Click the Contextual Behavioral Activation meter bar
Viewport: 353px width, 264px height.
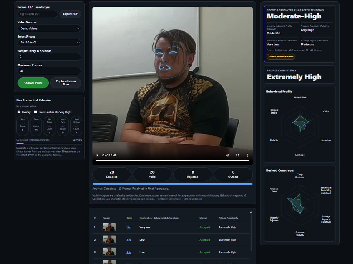coord(49,144)
